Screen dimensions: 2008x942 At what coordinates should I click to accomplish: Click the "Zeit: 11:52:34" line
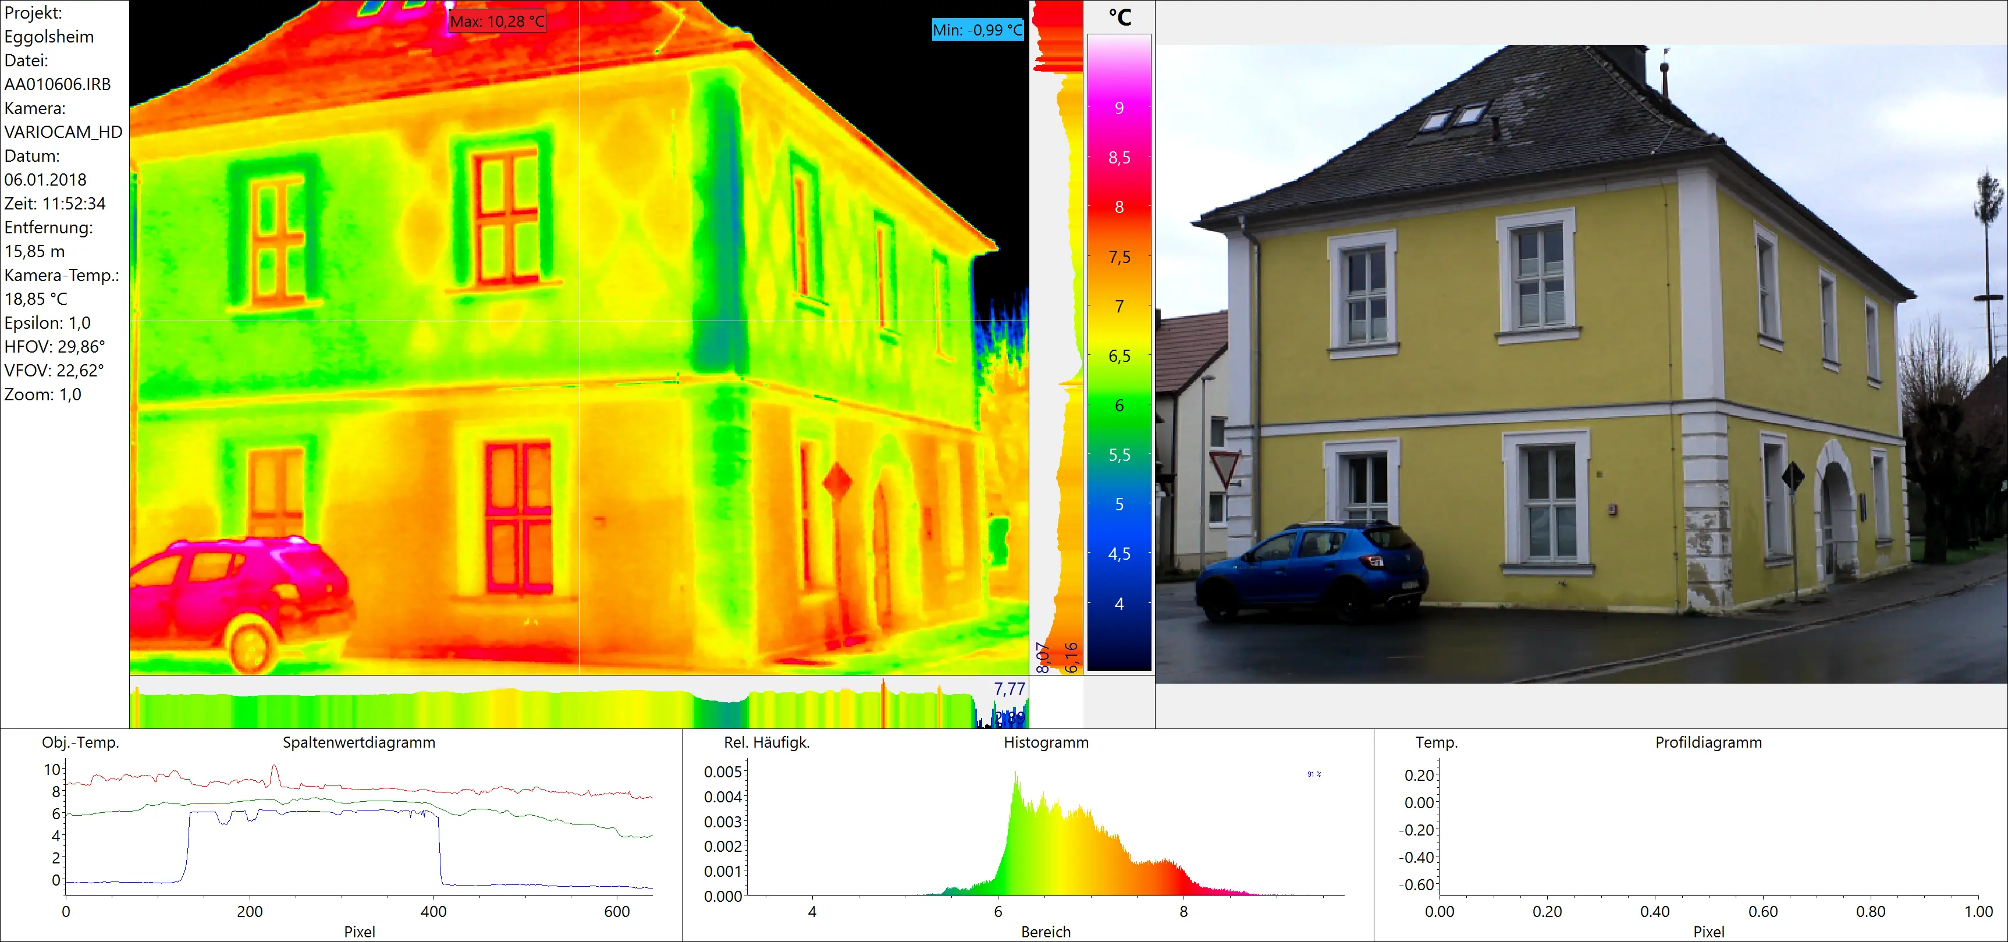pos(55,204)
